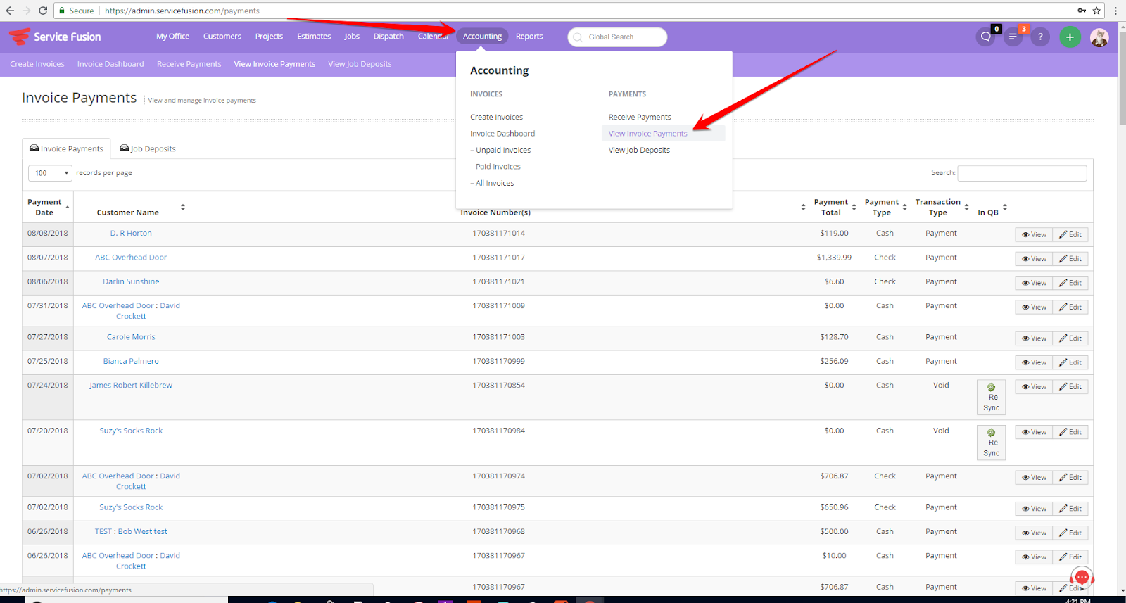This screenshot has height=603, width=1126.
Task: Click the browser back arrow
Action: pos(10,11)
